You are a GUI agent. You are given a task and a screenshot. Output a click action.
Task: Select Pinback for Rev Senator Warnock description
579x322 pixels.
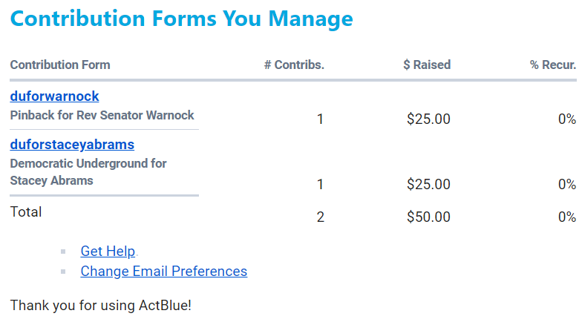click(102, 115)
